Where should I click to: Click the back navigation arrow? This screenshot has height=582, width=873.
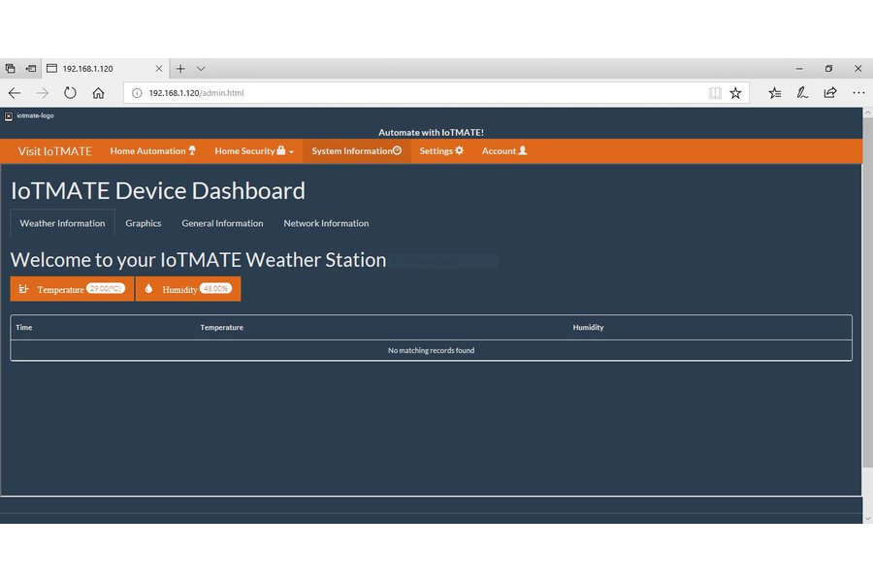point(15,93)
